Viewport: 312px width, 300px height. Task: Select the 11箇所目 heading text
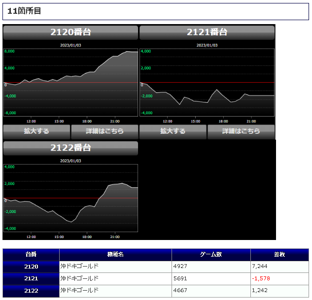click(x=24, y=11)
